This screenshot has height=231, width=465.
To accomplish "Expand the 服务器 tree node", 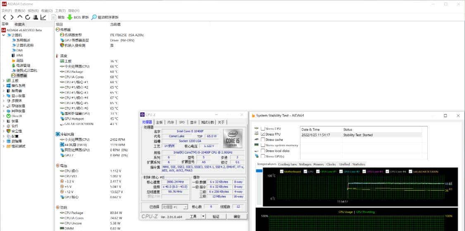I will pyautogui.click(x=4, y=91).
